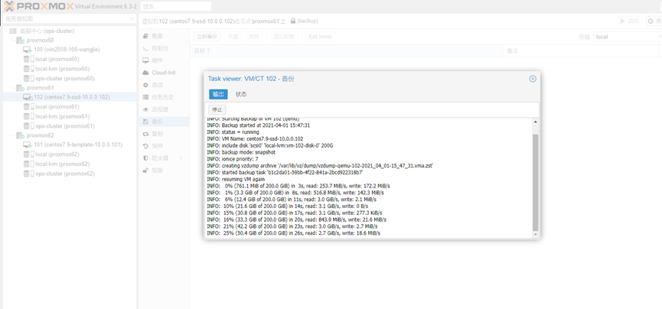Click storage icon for local (proxmox60)

tap(29, 59)
